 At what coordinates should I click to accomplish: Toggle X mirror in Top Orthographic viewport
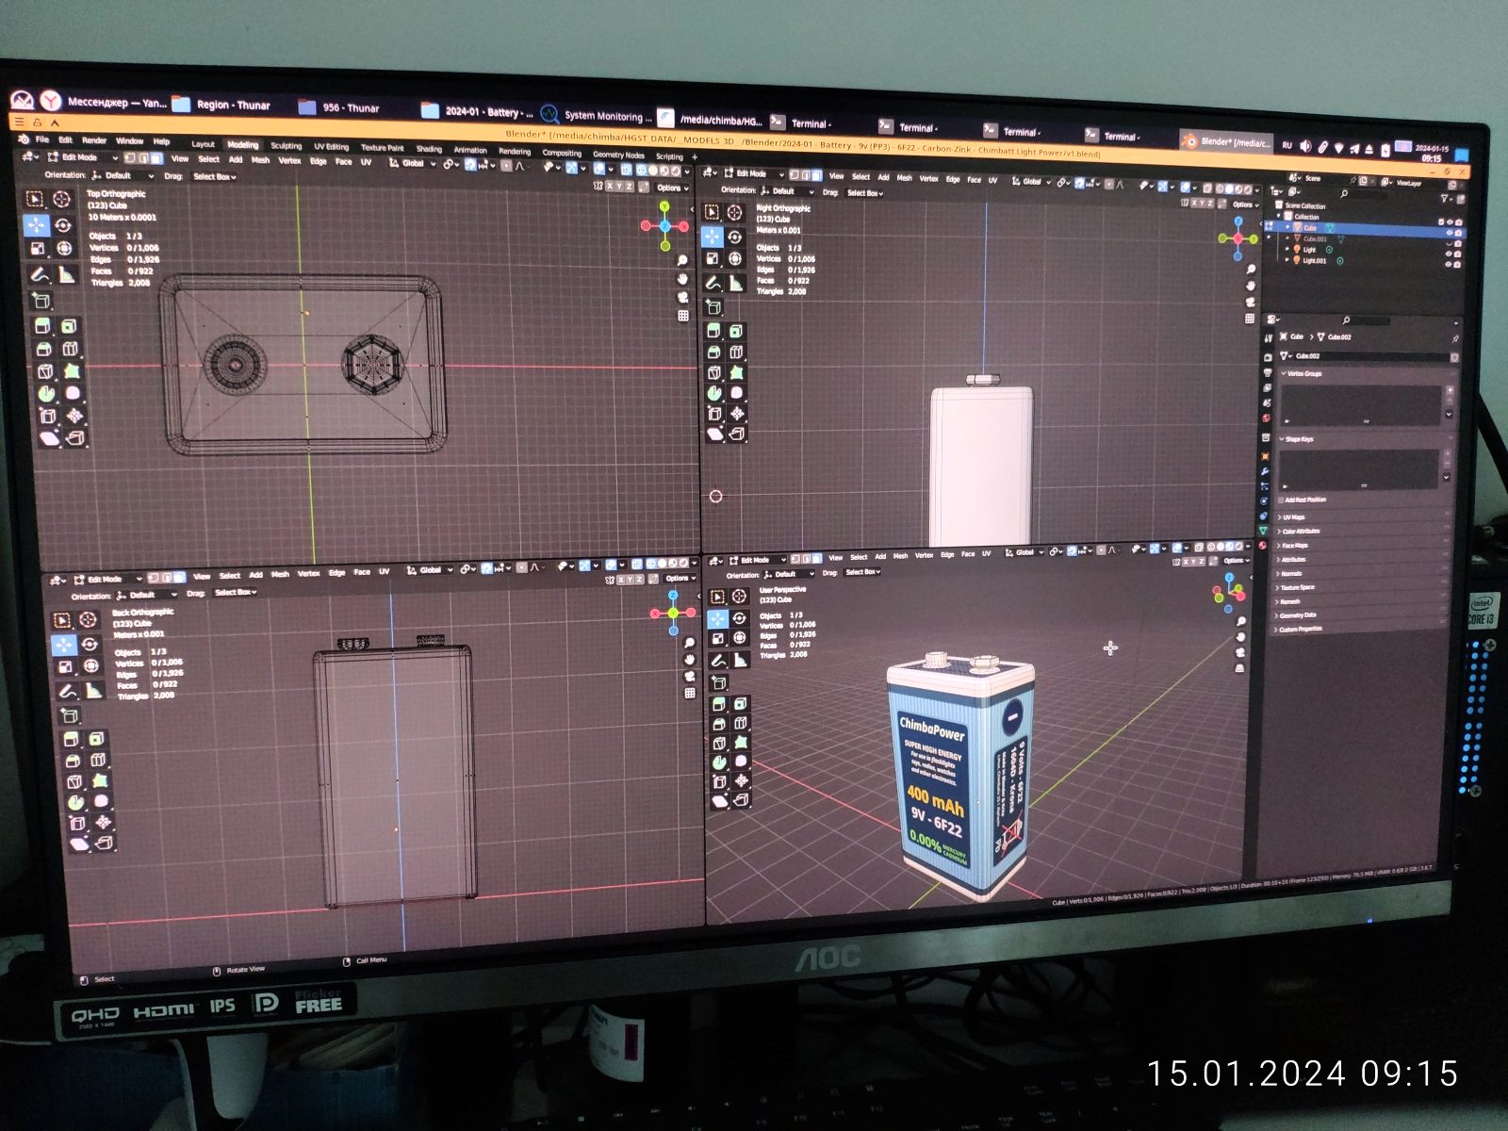click(610, 187)
